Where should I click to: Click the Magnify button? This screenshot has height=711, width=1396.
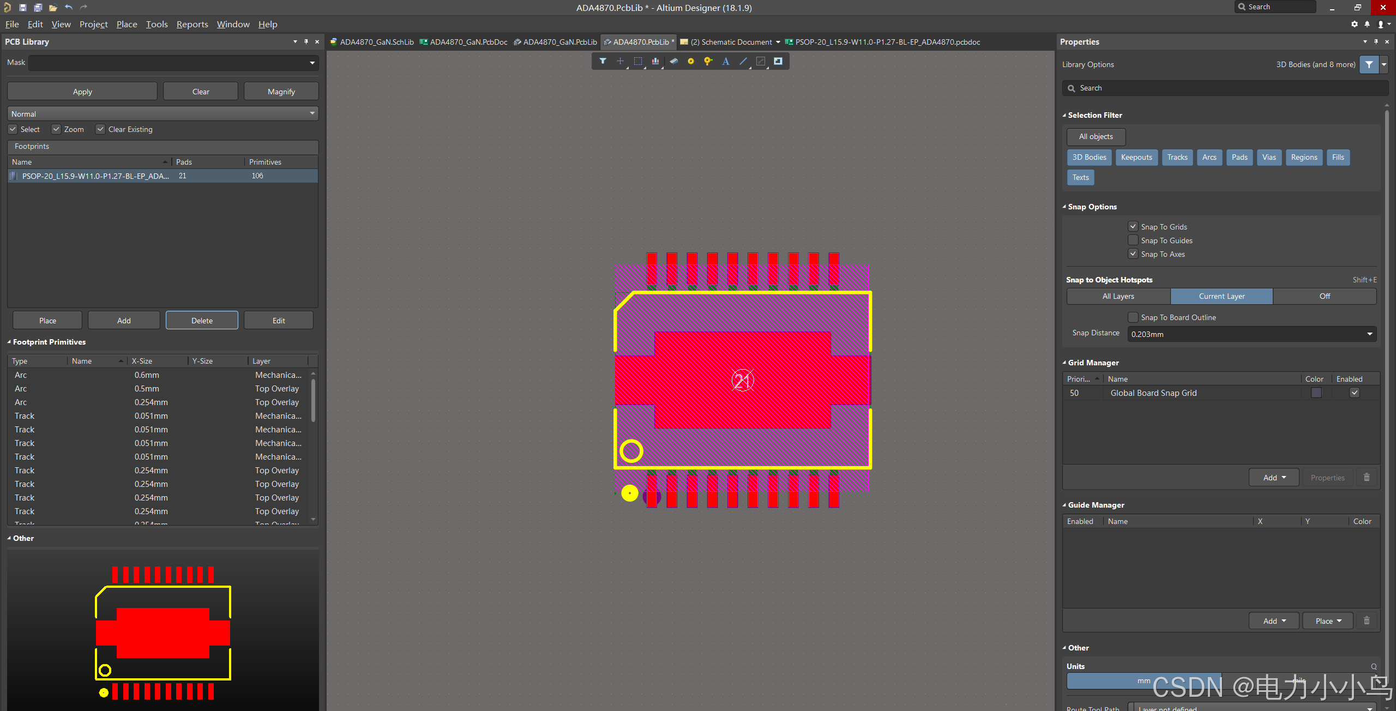(x=281, y=92)
